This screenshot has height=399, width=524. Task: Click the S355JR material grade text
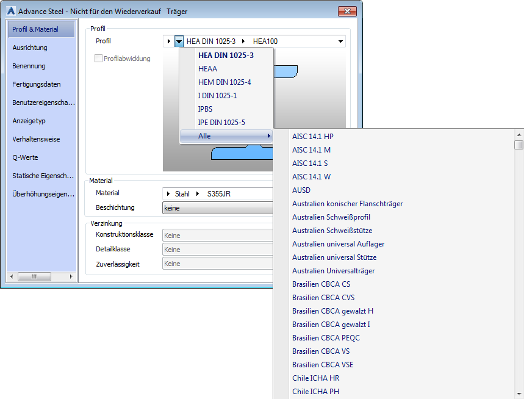click(x=219, y=194)
